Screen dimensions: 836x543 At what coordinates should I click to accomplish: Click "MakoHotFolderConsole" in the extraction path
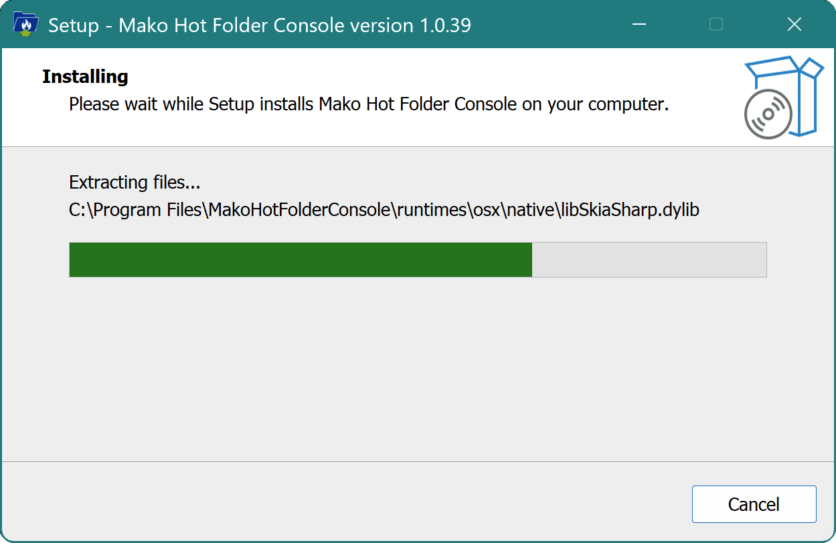click(x=299, y=210)
